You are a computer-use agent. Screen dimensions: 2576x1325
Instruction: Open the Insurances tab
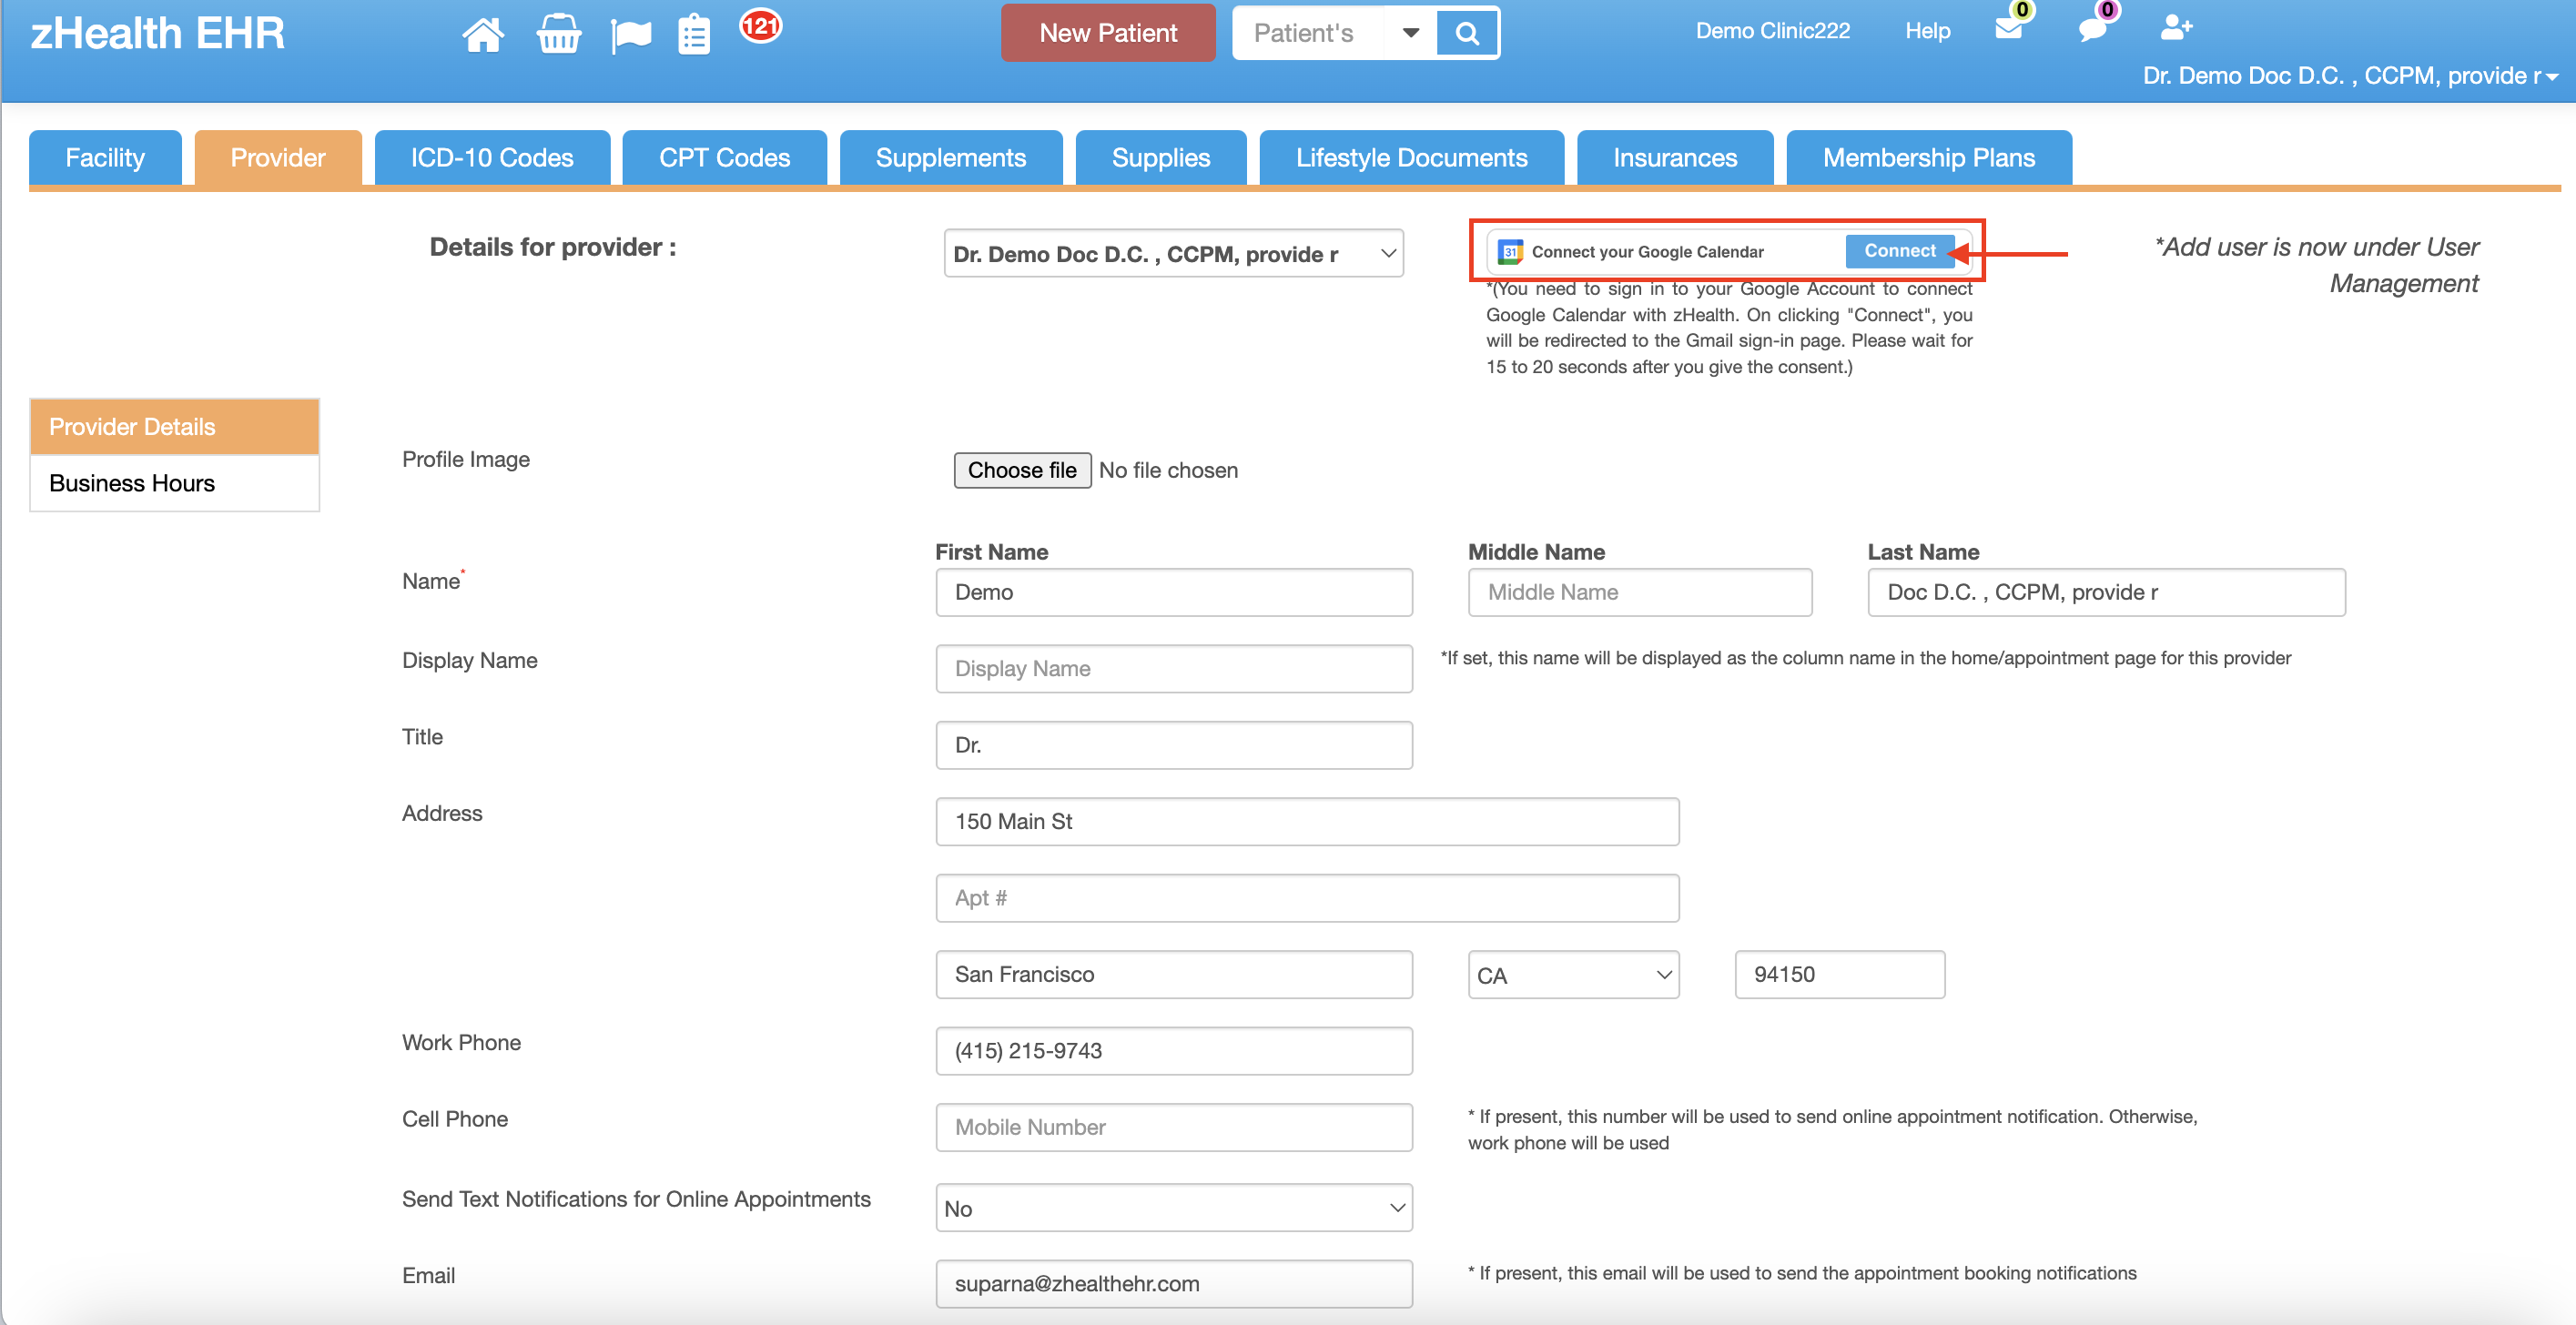1675,157
